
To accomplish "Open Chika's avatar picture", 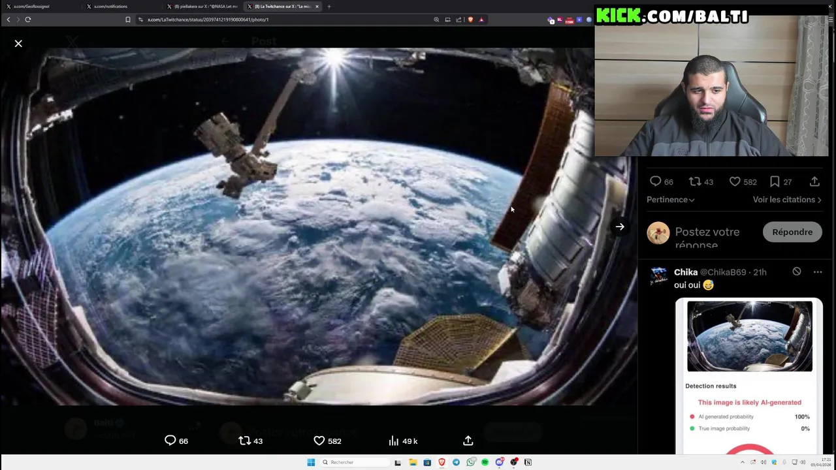I will pyautogui.click(x=658, y=276).
